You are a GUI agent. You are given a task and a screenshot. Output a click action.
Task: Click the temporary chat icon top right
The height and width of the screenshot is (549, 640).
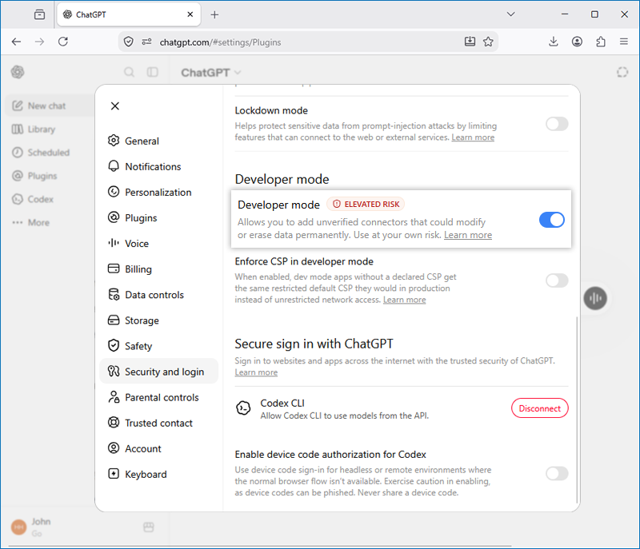[x=622, y=72]
